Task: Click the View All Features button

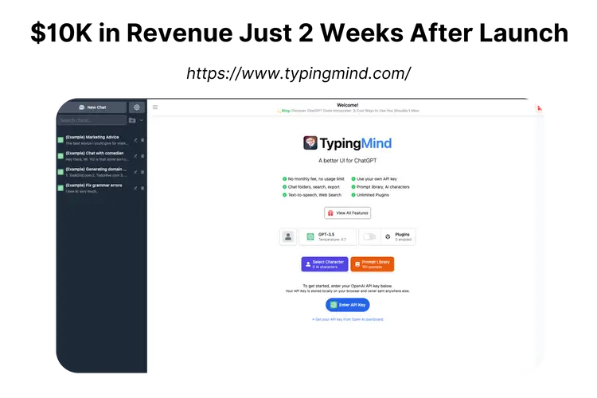Action: click(x=348, y=213)
